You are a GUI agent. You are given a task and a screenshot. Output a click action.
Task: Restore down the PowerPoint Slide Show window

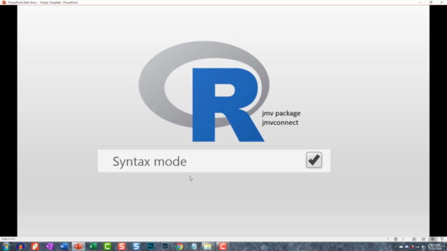(431, 2)
